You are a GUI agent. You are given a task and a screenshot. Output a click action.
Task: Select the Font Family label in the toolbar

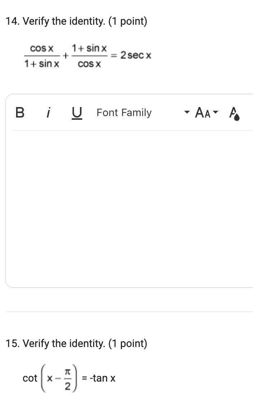click(x=124, y=112)
